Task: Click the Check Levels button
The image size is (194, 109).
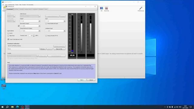Action: click(43, 56)
